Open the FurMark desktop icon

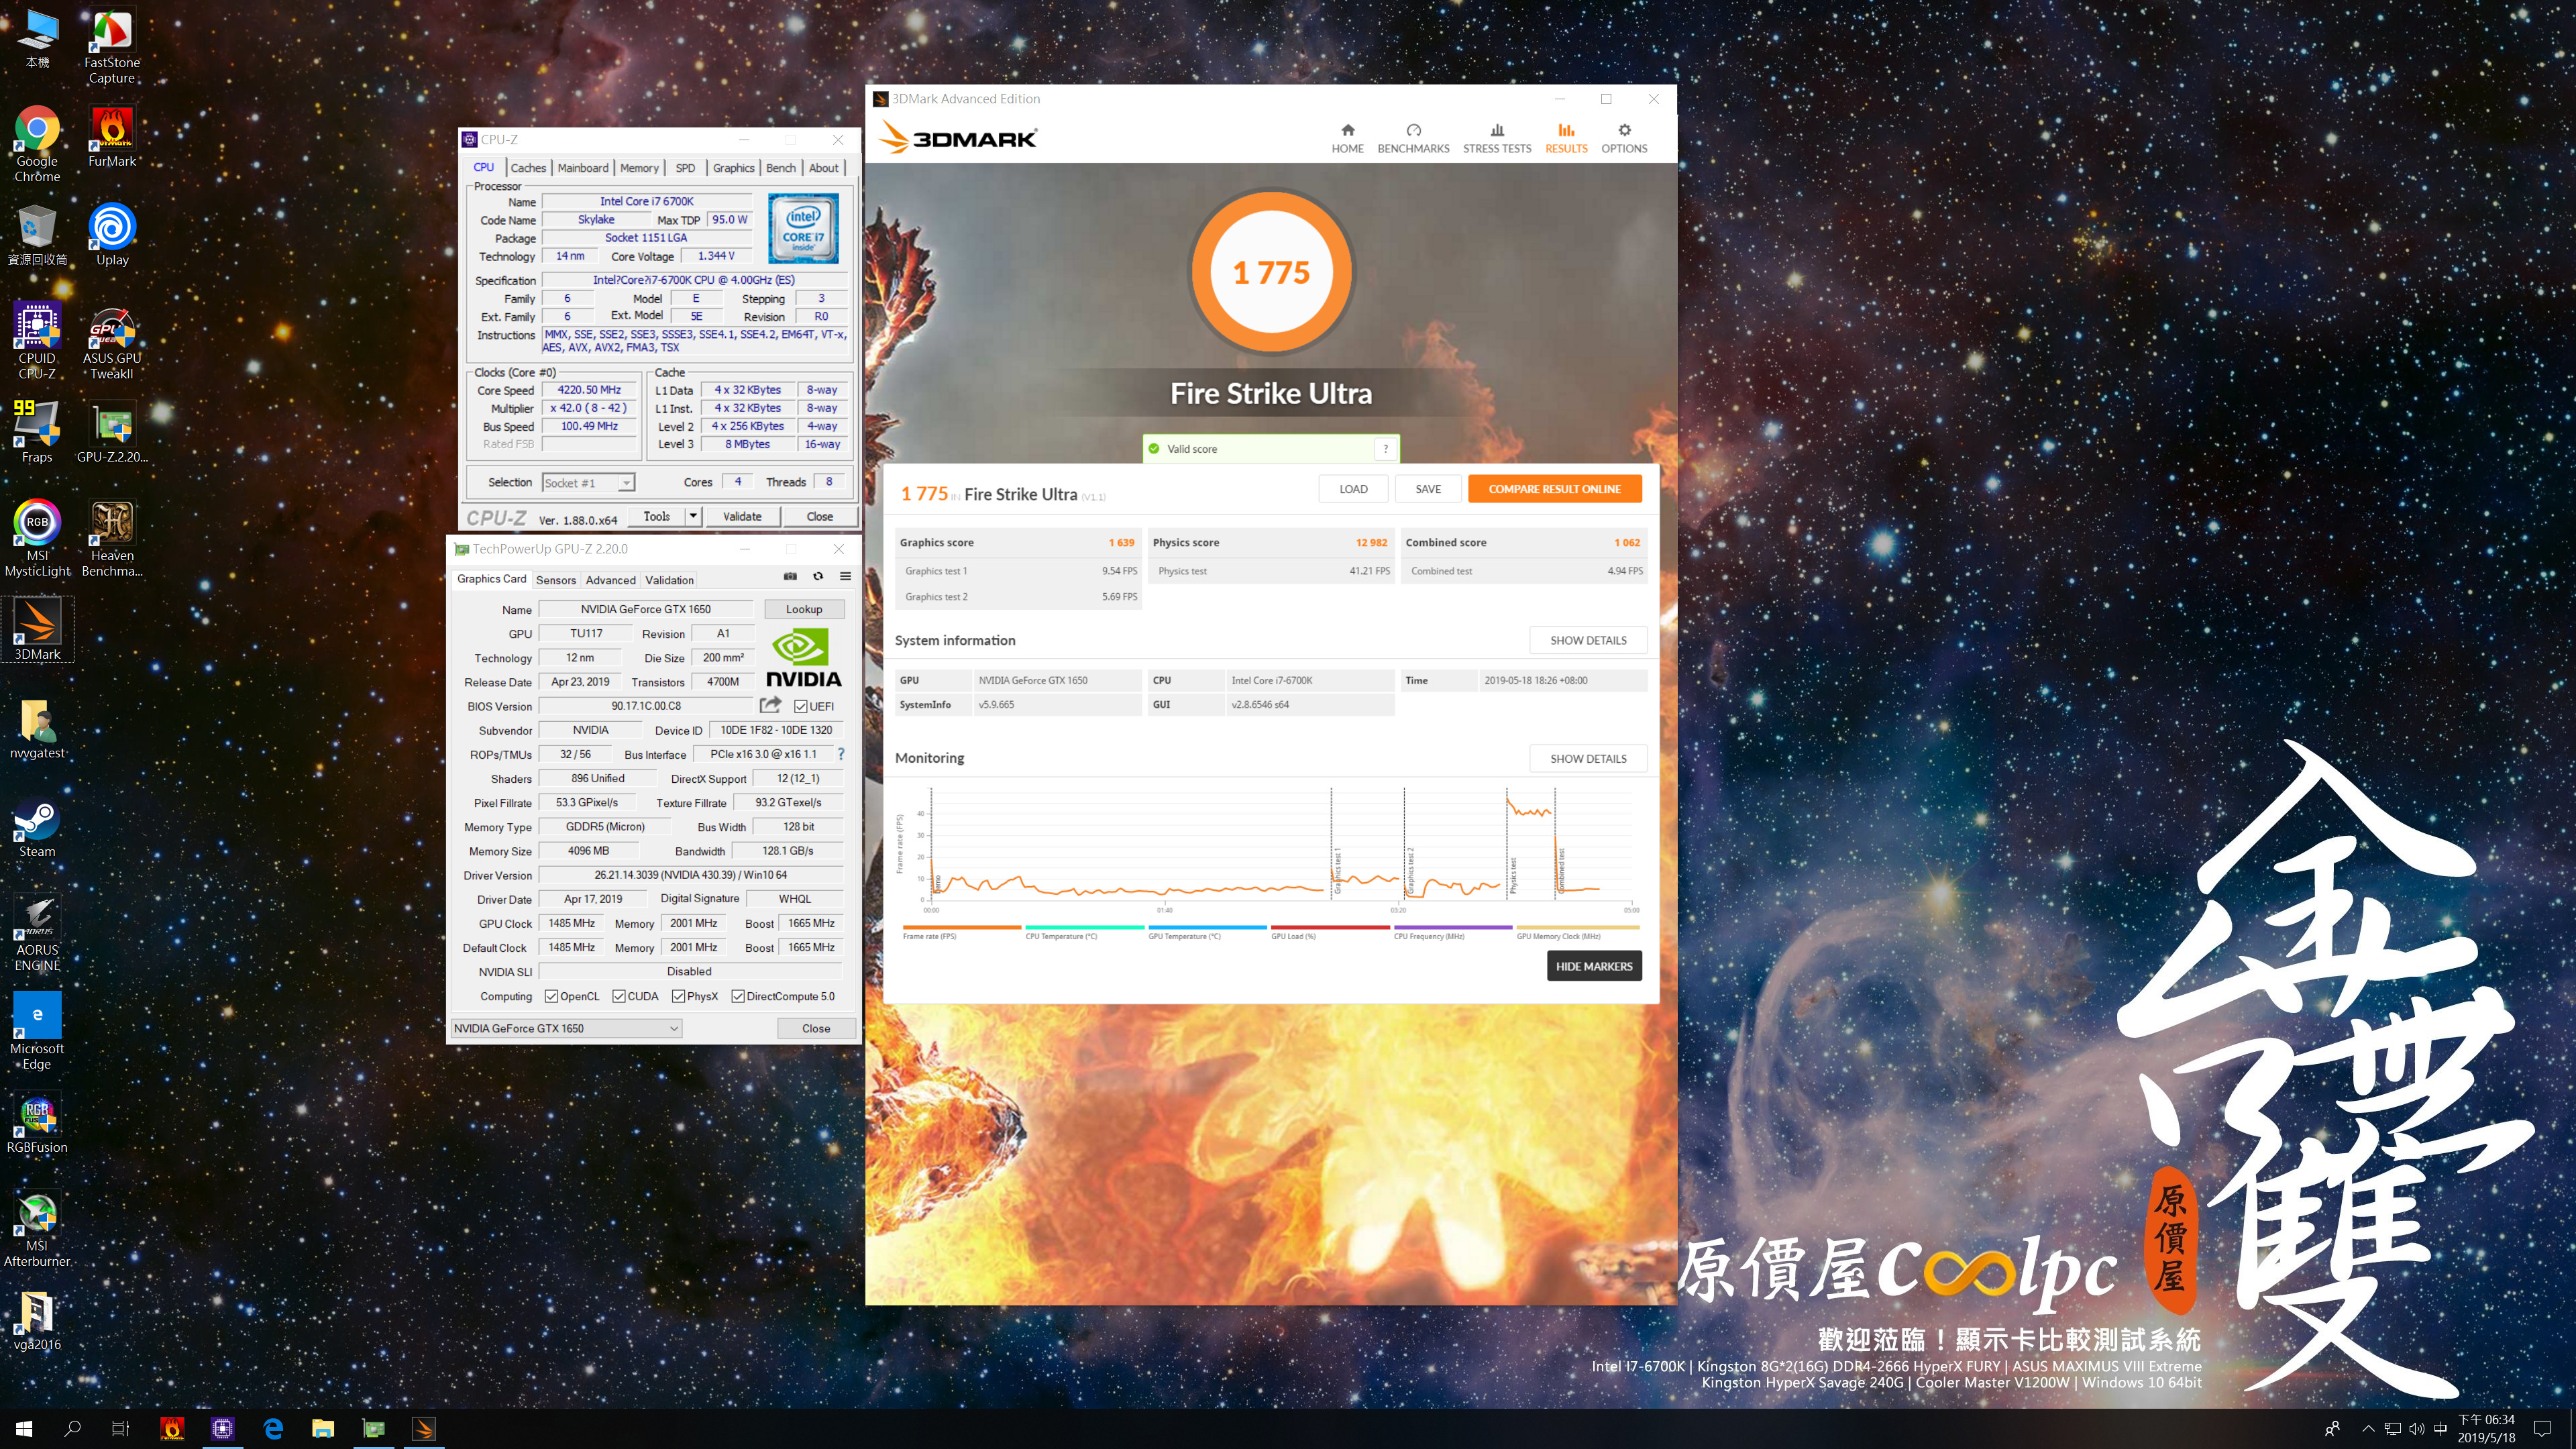click(111, 137)
